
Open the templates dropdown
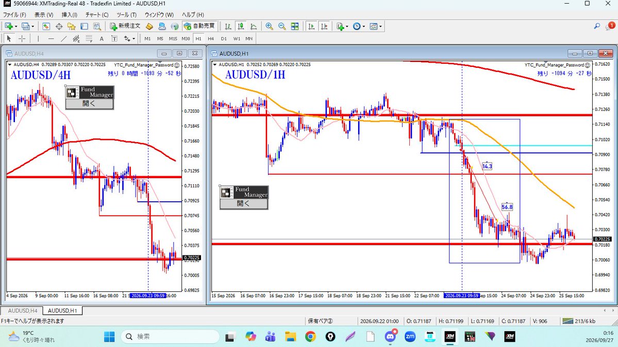pos(380,26)
